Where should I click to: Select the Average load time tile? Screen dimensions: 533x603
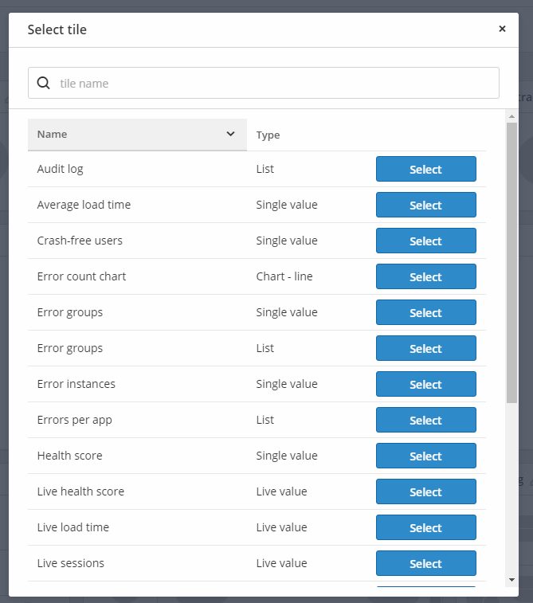click(x=425, y=205)
